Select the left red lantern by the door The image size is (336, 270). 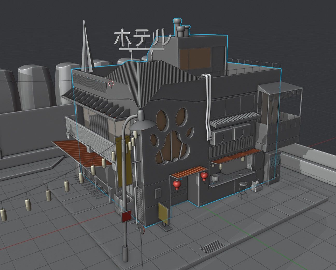(177, 184)
